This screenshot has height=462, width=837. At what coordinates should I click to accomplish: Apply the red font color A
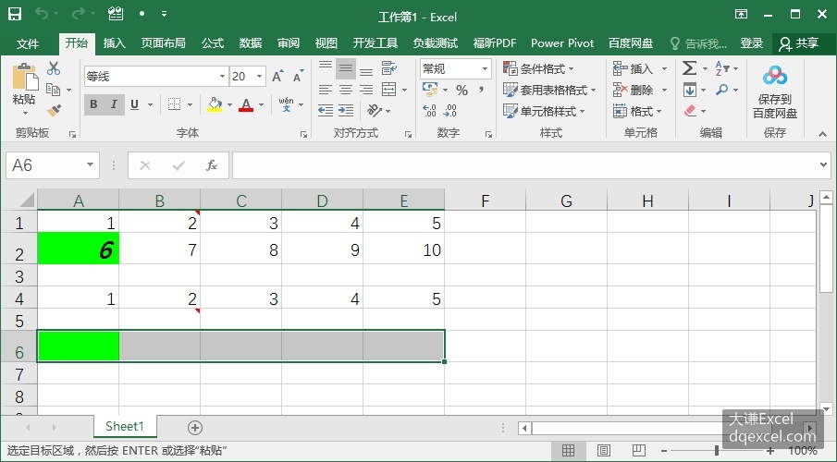[x=245, y=104]
